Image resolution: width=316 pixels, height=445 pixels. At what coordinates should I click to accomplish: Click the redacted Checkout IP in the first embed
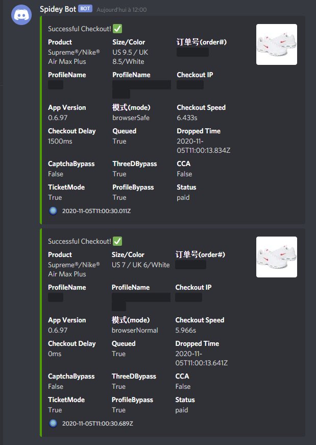point(190,85)
